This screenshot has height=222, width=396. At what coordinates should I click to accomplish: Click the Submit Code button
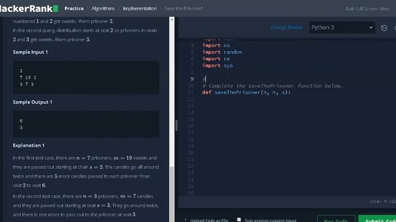coord(377,219)
